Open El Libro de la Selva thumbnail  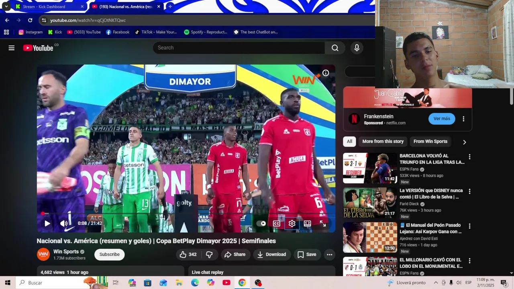370,203
